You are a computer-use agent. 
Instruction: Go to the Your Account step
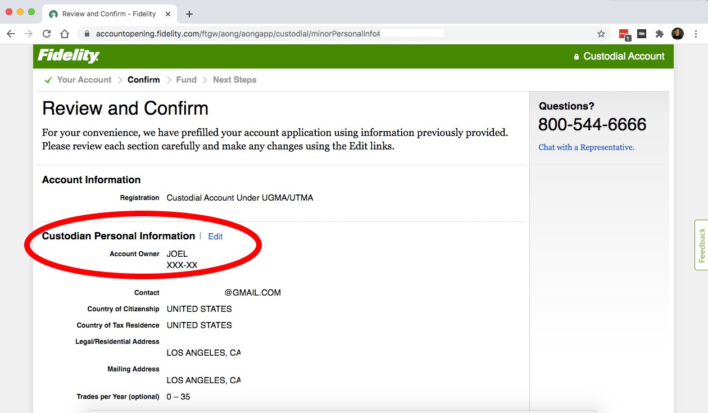(x=84, y=80)
